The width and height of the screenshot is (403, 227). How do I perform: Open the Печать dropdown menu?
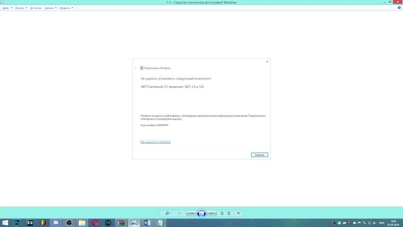pyautogui.click(x=21, y=8)
